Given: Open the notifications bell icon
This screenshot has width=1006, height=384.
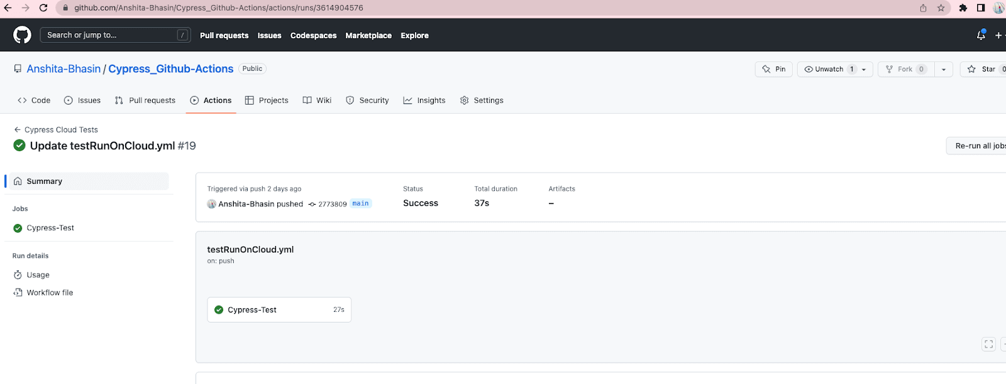Looking at the screenshot, I should point(981,35).
